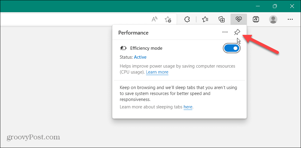Open the user profile avatar
Screen dimensions: 301x148
273,19
